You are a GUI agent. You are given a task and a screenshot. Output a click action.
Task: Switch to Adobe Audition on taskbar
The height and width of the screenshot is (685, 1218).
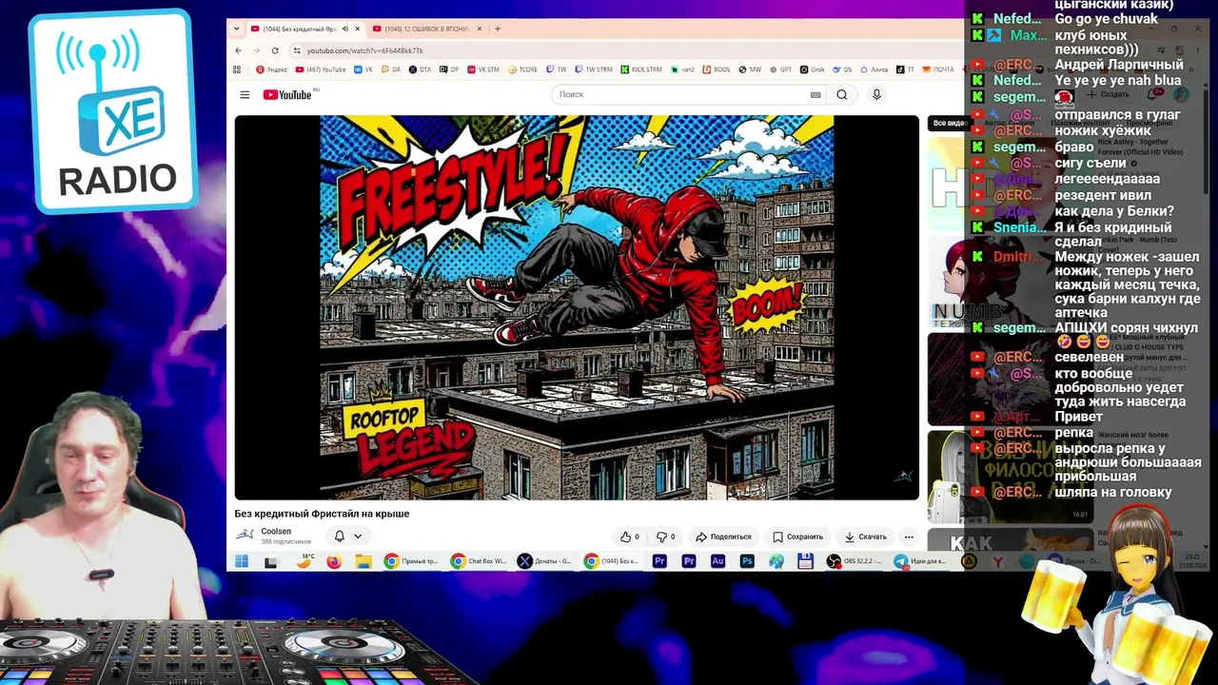point(717,561)
